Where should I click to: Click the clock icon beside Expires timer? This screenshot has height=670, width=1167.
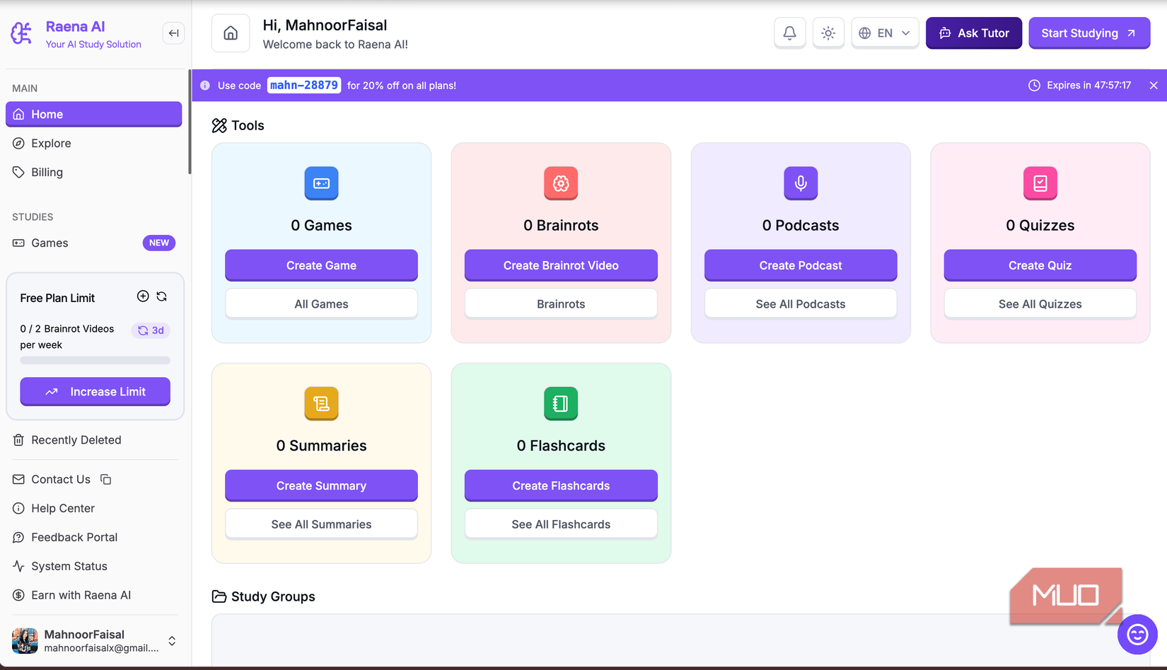click(x=1034, y=86)
